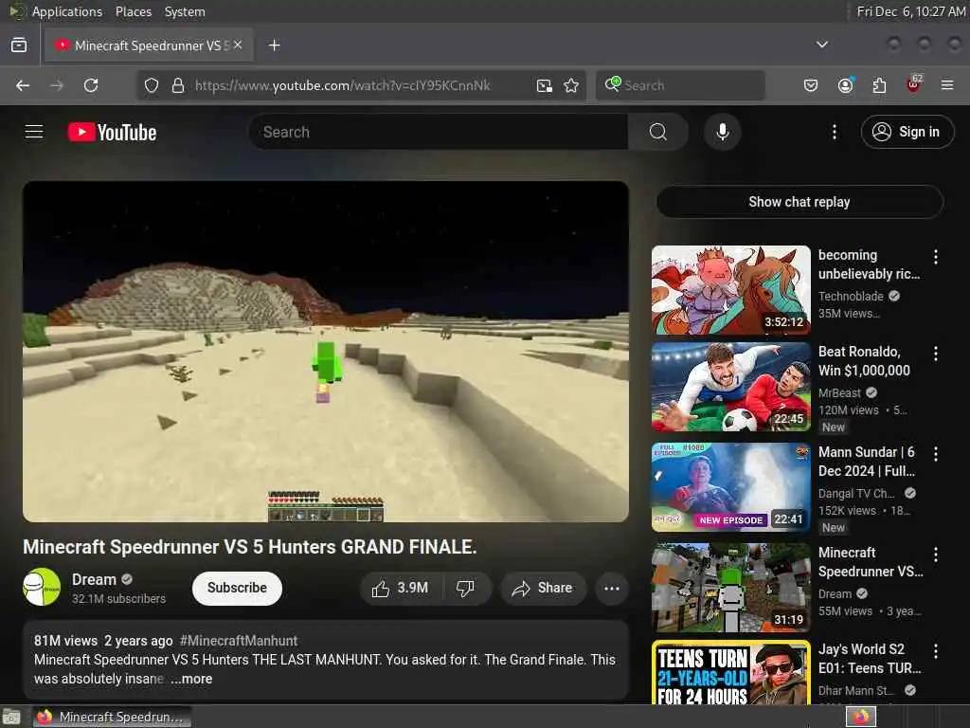This screenshot has width=970, height=728.
Task: Open Firefox extensions puzzle icon
Action: pyautogui.click(x=879, y=85)
